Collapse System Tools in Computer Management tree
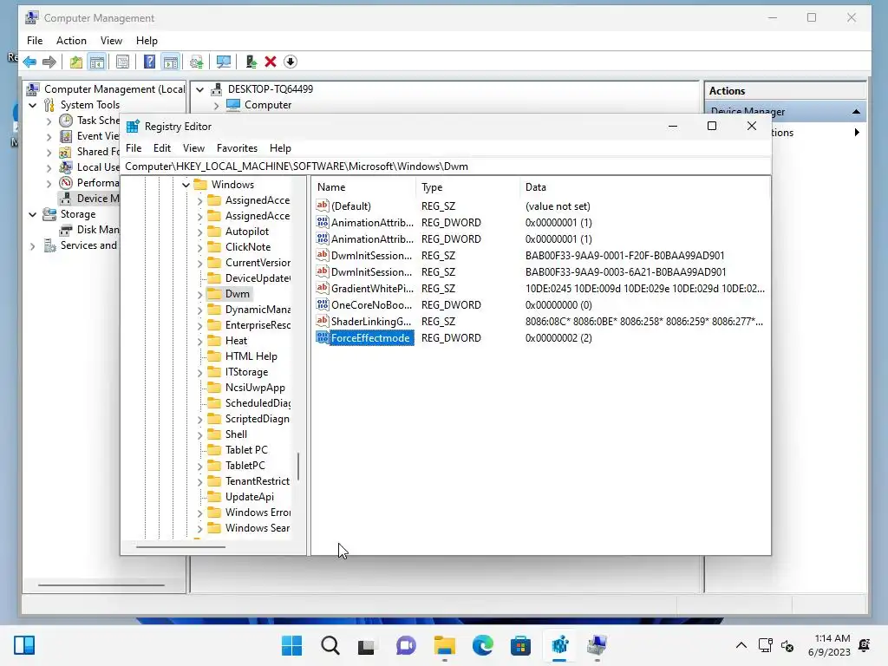The height and width of the screenshot is (666, 888). click(32, 105)
